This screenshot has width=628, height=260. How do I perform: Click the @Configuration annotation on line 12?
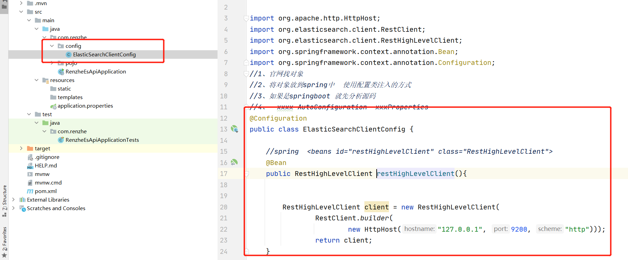tap(278, 118)
